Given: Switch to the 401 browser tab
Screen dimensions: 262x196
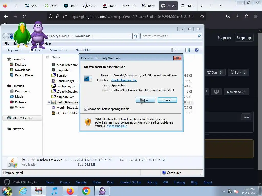Looking at the screenshot, I should click(x=90, y=6).
